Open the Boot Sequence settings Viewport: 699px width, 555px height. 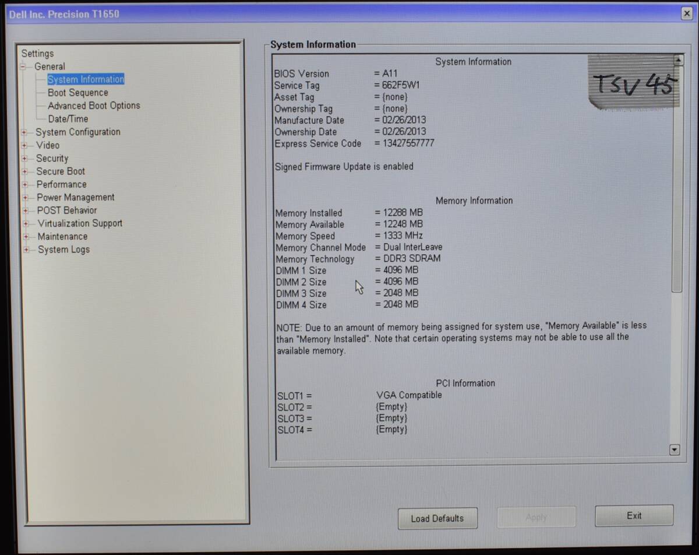78,93
